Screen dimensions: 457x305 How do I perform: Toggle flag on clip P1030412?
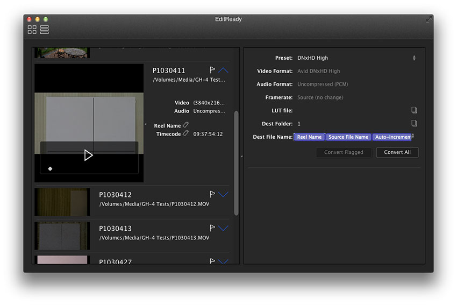pyautogui.click(x=212, y=194)
